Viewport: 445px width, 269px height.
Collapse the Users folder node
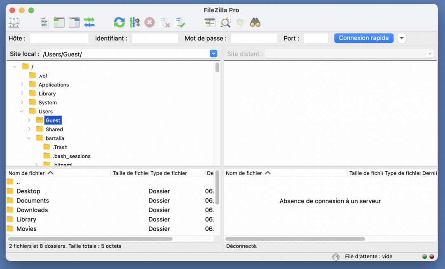click(x=22, y=111)
